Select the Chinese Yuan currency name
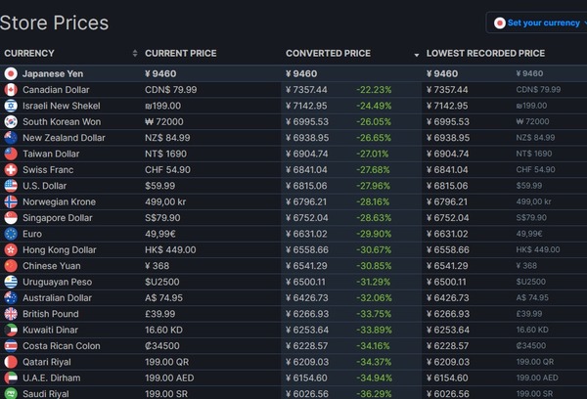The width and height of the screenshot is (587, 399). (x=51, y=266)
